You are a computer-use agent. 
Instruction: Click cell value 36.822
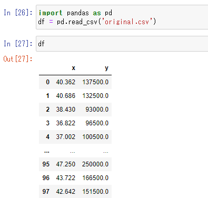click(66, 123)
